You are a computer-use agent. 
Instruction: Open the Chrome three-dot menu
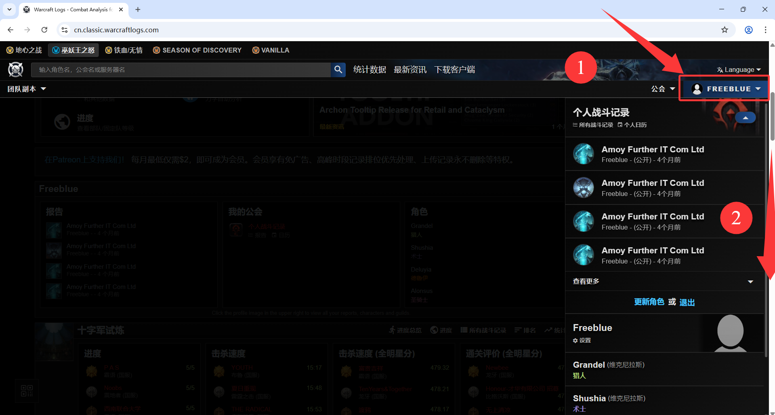click(765, 30)
